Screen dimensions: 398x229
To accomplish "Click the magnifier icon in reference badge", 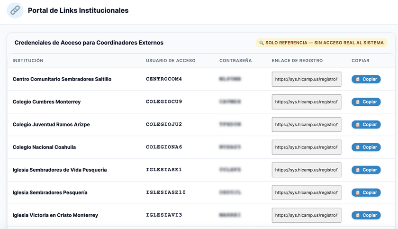I will pyautogui.click(x=261, y=43).
